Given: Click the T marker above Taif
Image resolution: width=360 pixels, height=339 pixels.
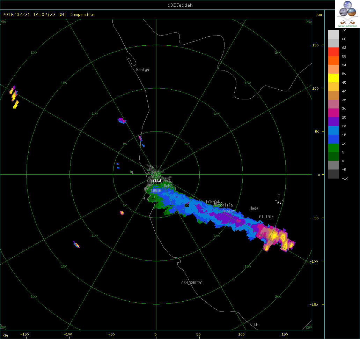Looking at the screenshot, I should tap(279, 196).
